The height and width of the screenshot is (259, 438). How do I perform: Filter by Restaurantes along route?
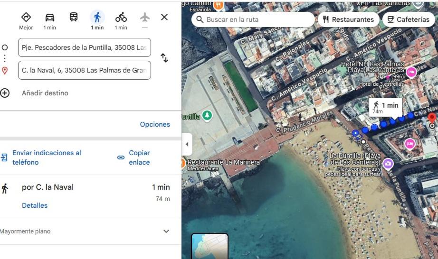[348, 19]
